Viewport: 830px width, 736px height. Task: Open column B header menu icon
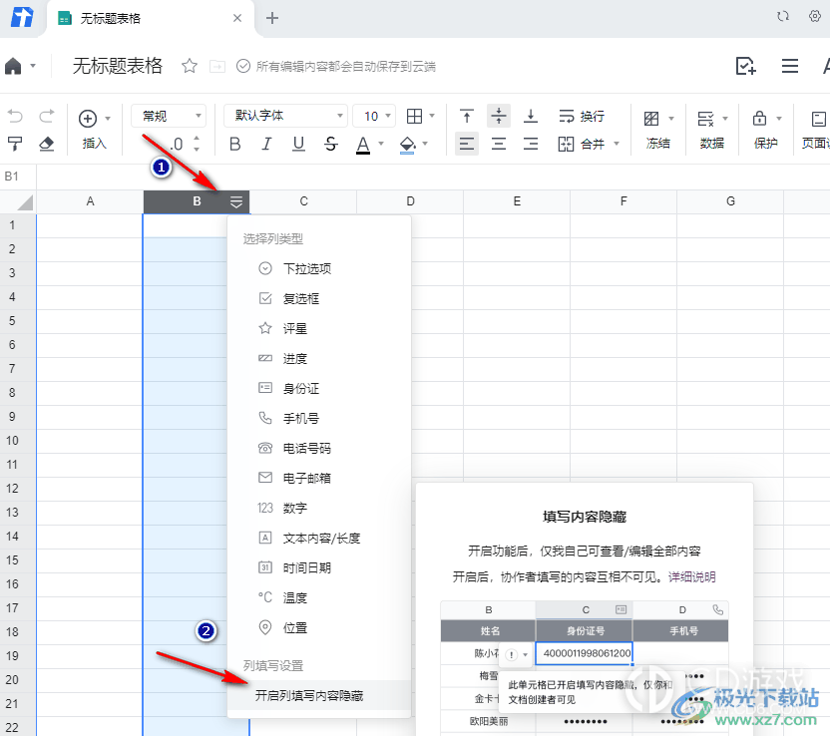pos(236,201)
